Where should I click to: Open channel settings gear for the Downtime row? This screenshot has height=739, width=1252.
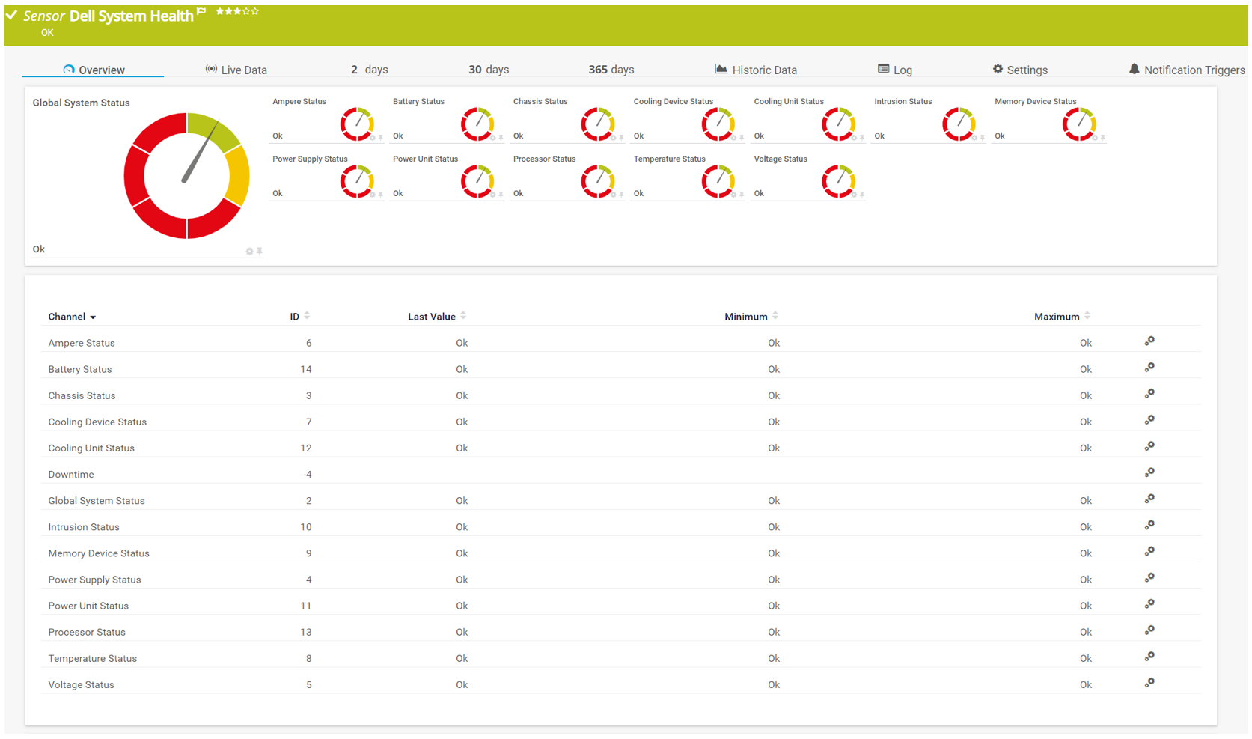(x=1149, y=472)
